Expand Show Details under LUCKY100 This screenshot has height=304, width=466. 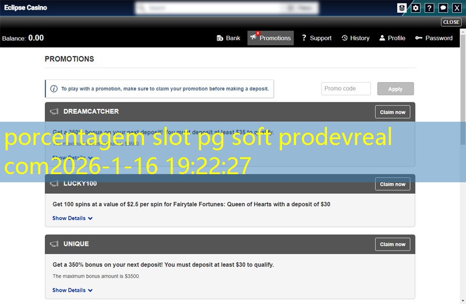click(72, 218)
